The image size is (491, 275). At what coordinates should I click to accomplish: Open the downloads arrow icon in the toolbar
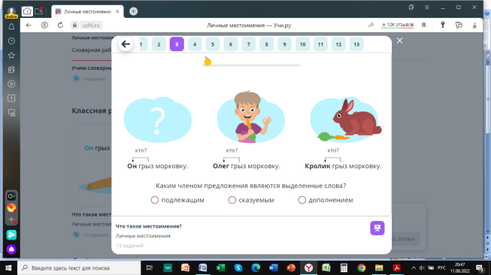(474, 26)
